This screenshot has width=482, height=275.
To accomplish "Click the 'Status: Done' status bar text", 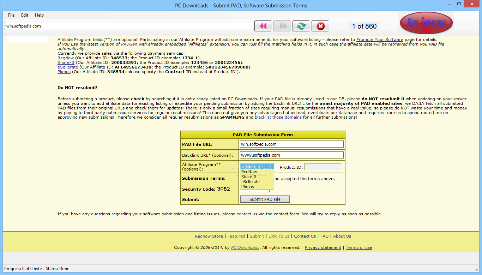I will 58,269.
